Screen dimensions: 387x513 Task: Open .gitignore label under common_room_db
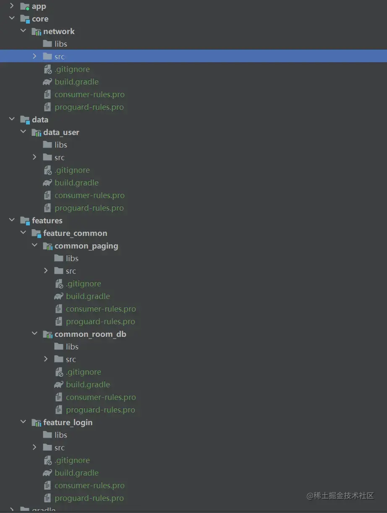[84, 372]
